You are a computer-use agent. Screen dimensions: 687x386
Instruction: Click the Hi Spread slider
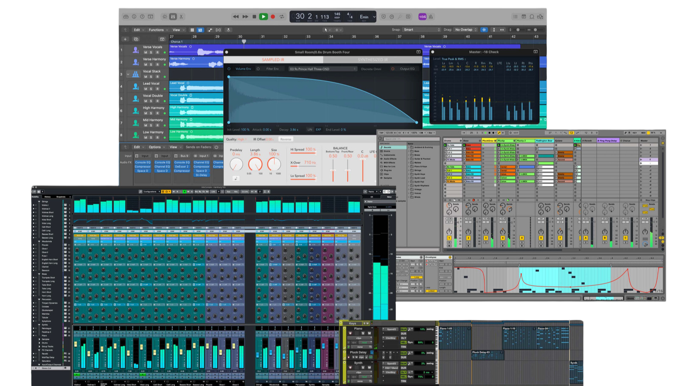click(303, 154)
